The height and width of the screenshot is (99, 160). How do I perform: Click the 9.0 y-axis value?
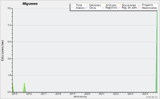pyautogui.click(x=9, y=8)
